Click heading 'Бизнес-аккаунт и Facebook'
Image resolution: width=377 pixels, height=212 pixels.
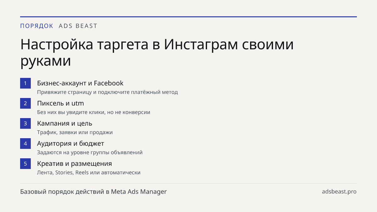80,83
